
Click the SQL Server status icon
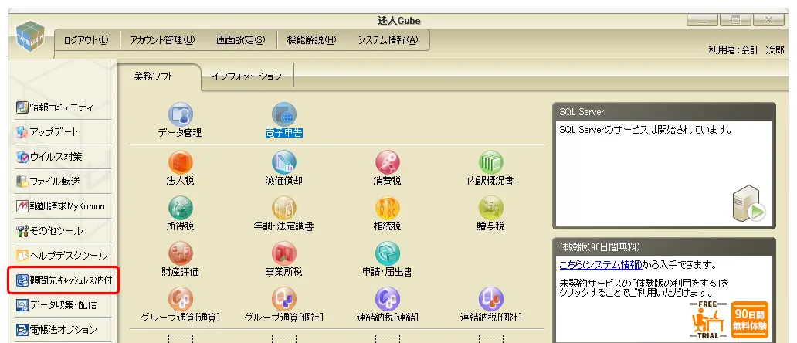click(x=748, y=204)
